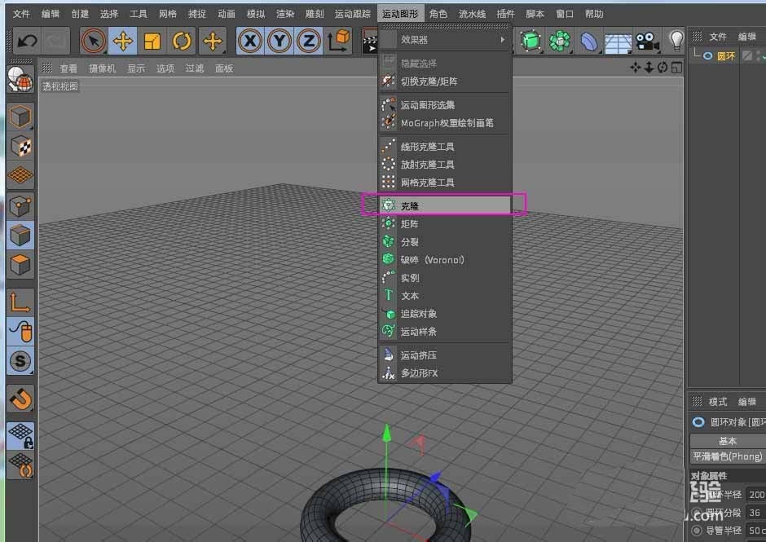Screen dimensions: 766x542
Task: Activate the Rotate tool
Action: [181, 39]
